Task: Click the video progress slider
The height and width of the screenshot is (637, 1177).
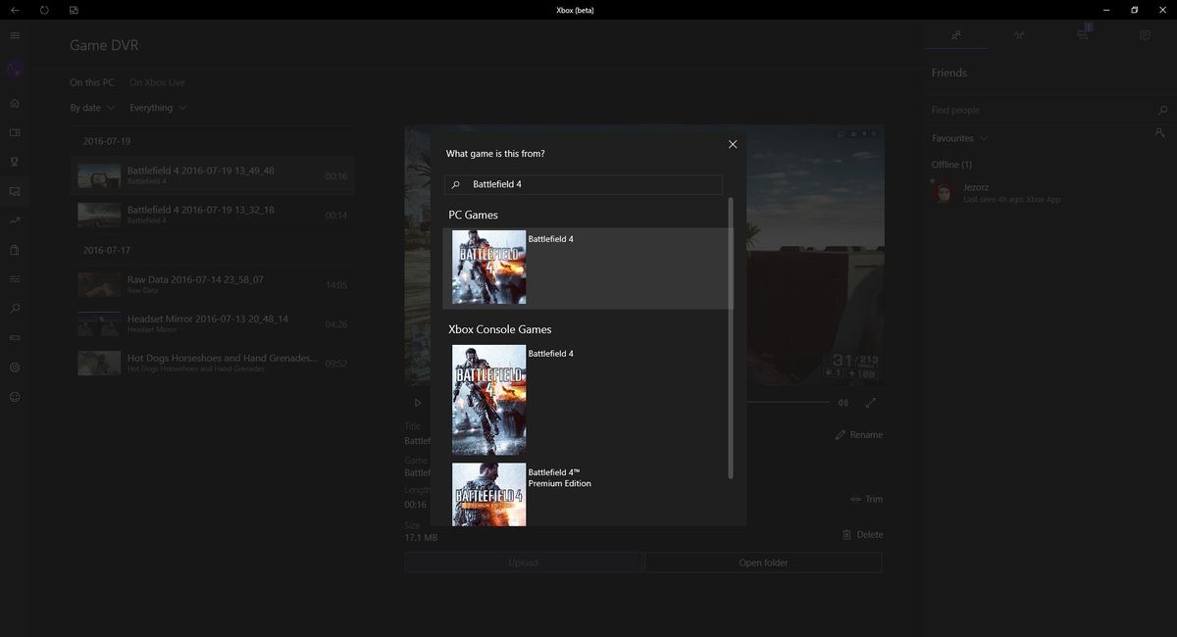Action: 788,403
